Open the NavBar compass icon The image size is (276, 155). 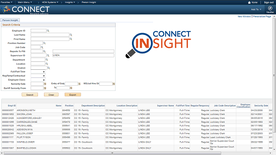pos(270,8)
